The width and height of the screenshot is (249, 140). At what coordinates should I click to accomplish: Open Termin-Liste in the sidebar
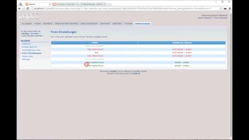27,56
